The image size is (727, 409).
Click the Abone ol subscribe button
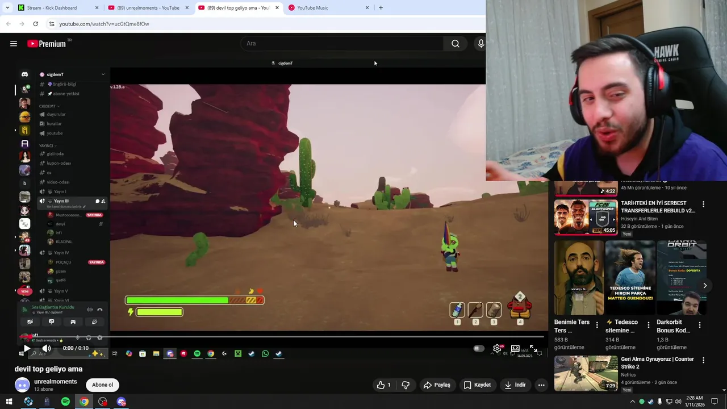pyautogui.click(x=102, y=385)
